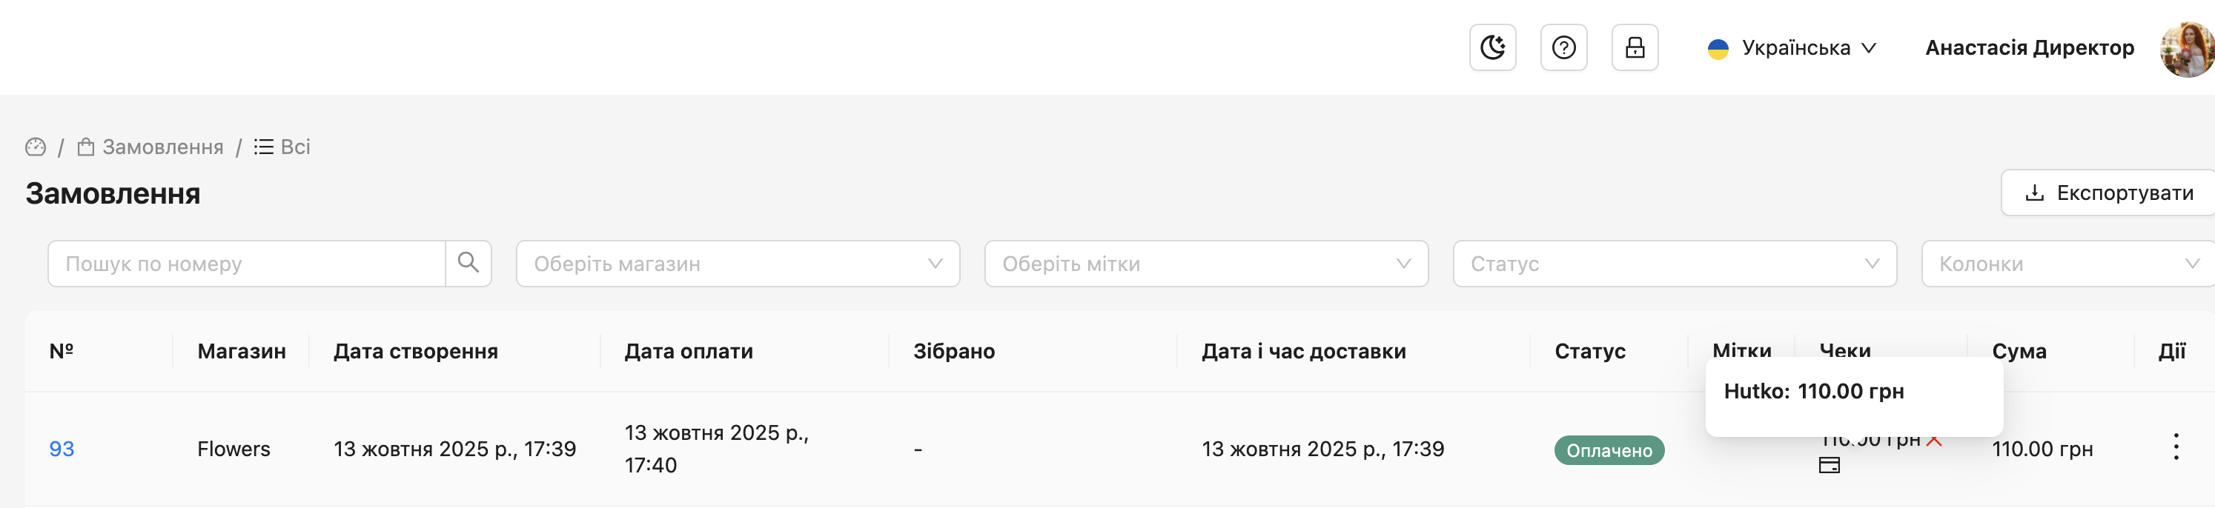The height and width of the screenshot is (508, 2215).
Task: Expand the Оберіть магазин dropdown
Action: click(x=737, y=264)
